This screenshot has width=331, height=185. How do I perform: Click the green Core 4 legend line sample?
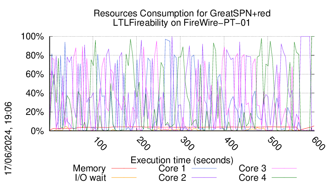point(284,178)
